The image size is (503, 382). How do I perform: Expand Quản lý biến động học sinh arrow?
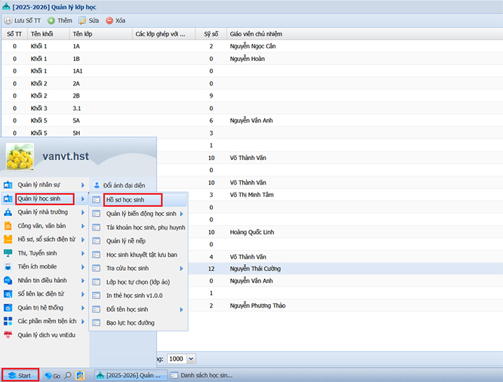click(x=182, y=214)
